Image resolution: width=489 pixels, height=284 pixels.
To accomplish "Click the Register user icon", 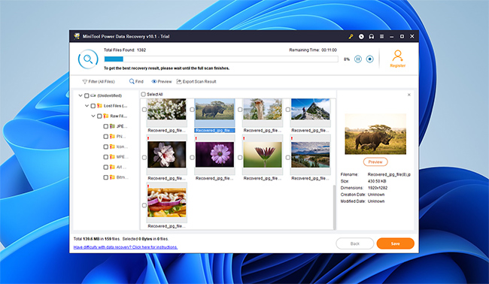I will click(398, 56).
